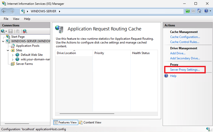Screen dimensions: 213x132
Task: Open the View menu
Action: pyautogui.click(x=16, y=19)
